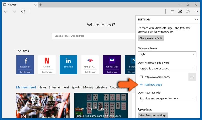Switch to the Entertainment tab
Image resolution: width=202 pixels, height=120 pixels.
tap(59, 87)
